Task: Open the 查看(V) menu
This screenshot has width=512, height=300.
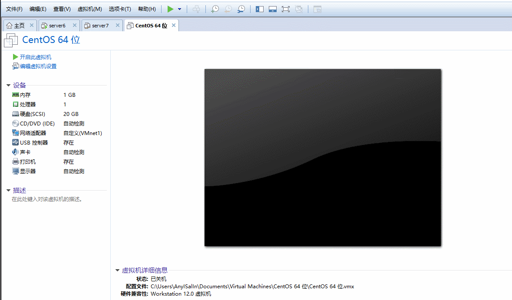Action: [62, 9]
